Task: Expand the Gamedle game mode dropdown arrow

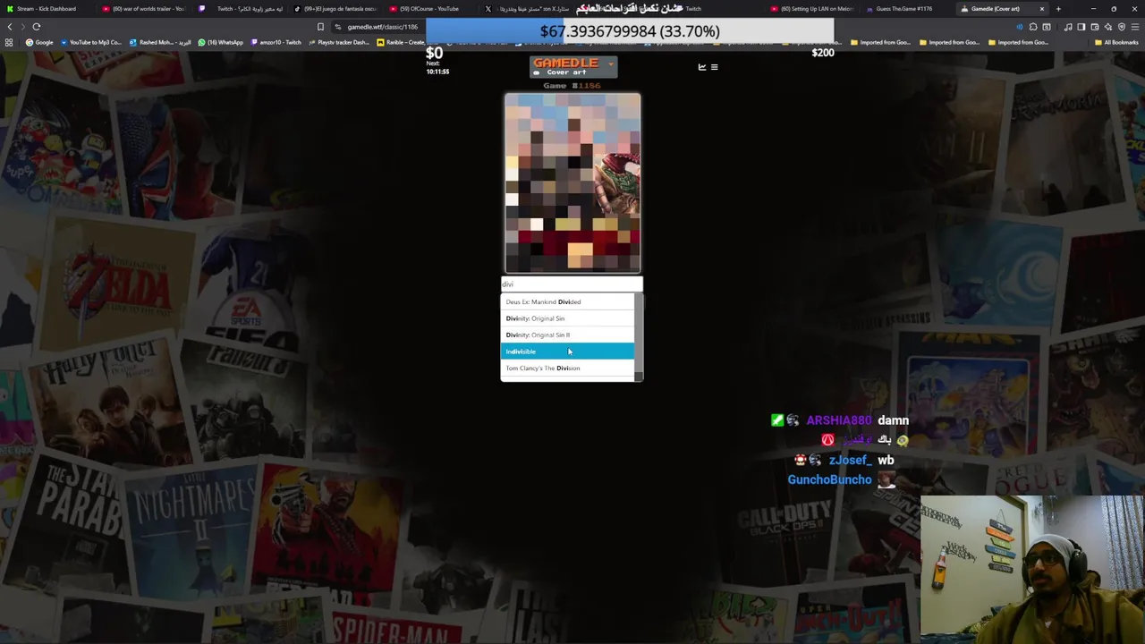Action: (x=611, y=64)
